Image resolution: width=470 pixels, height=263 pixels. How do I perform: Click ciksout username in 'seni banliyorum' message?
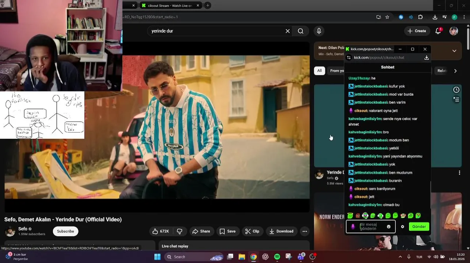pyautogui.click(x=361, y=189)
